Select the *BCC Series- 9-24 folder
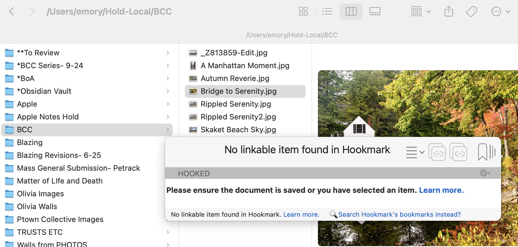 coord(87,66)
